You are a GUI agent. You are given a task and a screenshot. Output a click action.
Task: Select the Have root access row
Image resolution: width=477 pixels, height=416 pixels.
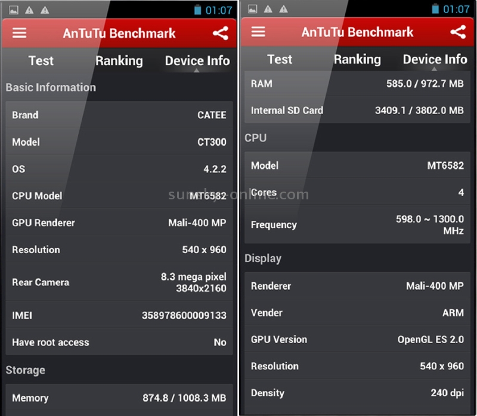[x=119, y=342]
